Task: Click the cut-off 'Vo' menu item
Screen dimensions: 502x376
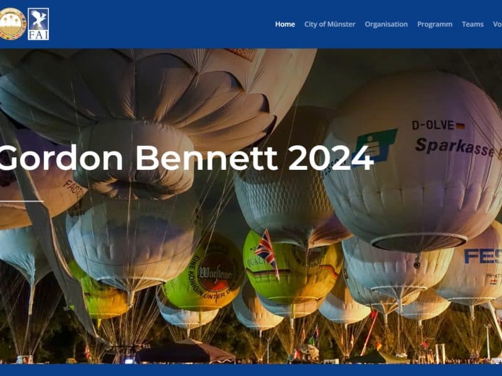Action: click(x=498, y=24)
